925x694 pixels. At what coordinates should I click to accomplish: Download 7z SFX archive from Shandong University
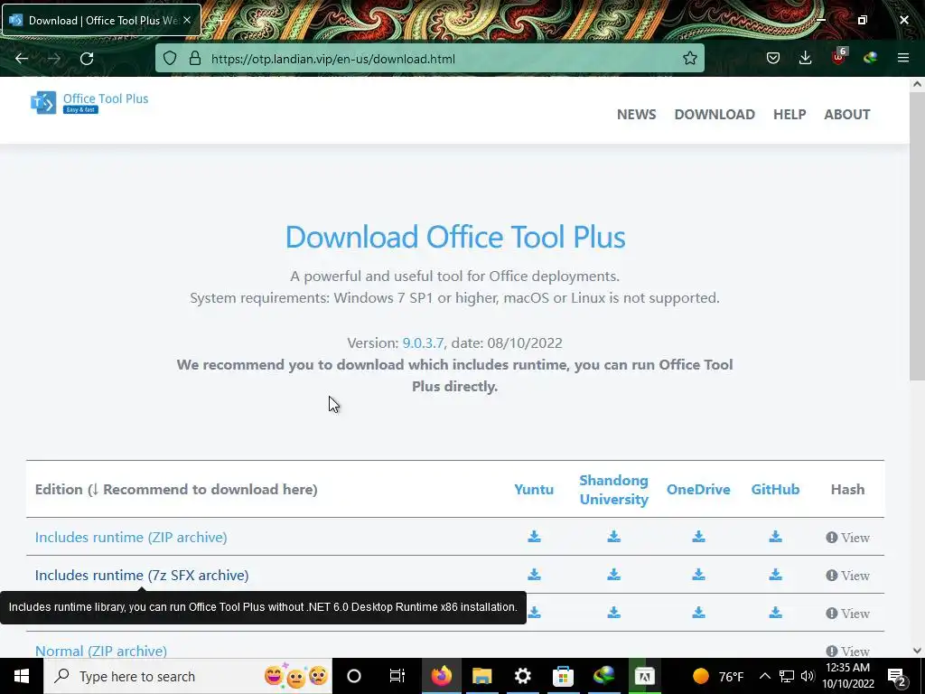(613, 574)
